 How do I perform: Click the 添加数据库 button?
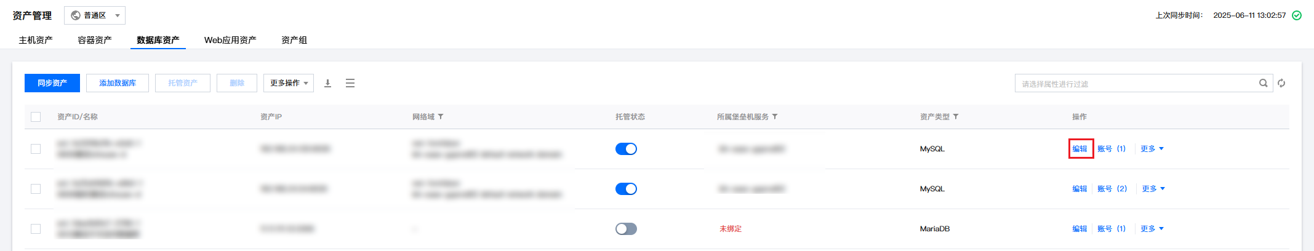[118, 83]
